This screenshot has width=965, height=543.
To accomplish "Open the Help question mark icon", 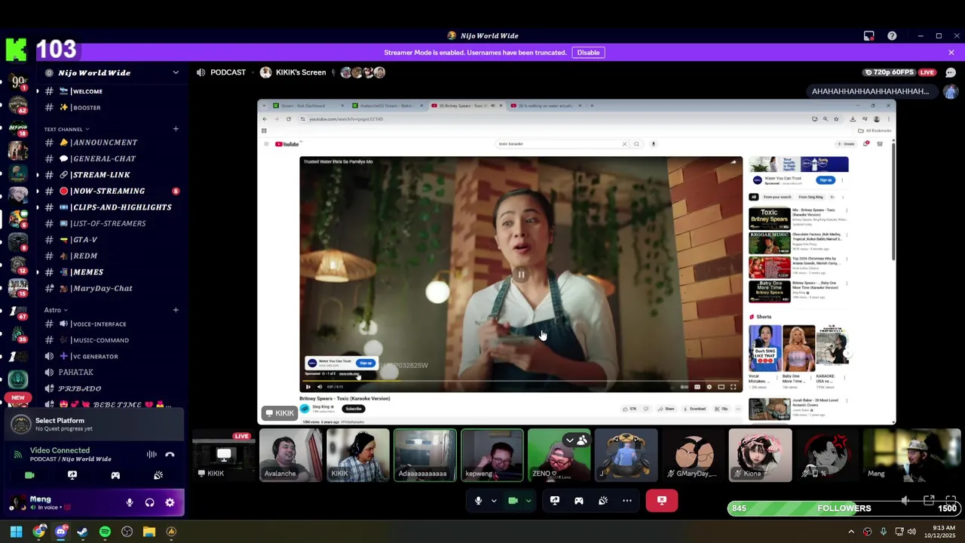I will tap(892, 35).
